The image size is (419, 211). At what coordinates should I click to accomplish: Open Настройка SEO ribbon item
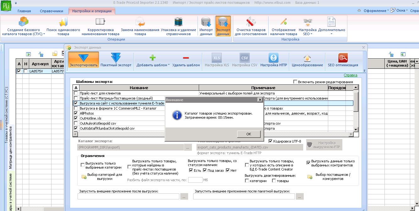tap(307, 26)
